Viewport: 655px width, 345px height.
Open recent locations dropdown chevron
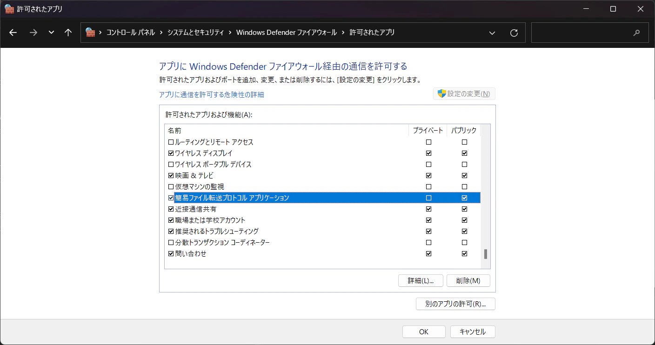(51, 33)
